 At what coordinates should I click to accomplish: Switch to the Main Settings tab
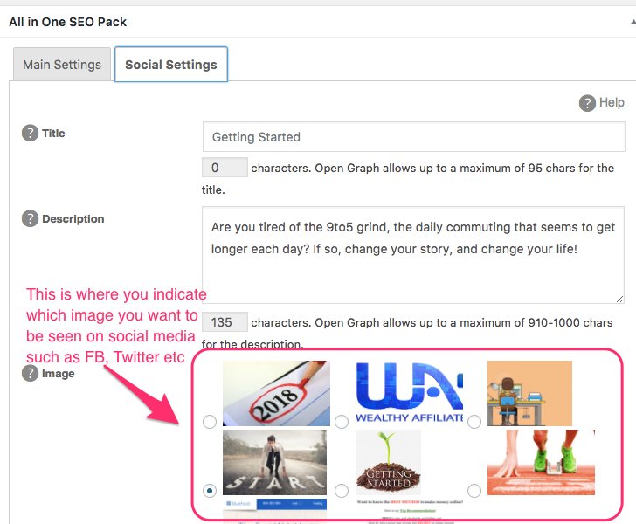62,65
